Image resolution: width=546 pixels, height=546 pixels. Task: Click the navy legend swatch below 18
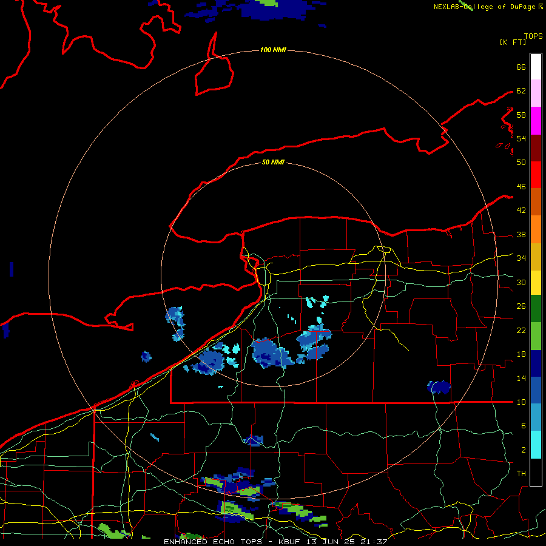(x=536, y=363)
